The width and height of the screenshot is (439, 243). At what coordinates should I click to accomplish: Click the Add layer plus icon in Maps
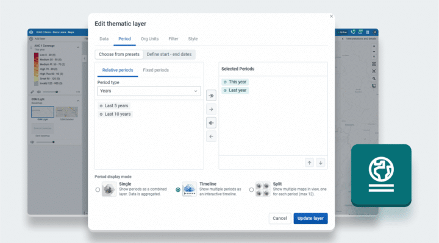31,38
